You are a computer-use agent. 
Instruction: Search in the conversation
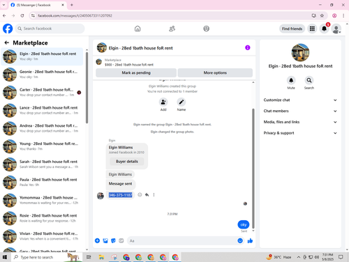coord(309,80)
